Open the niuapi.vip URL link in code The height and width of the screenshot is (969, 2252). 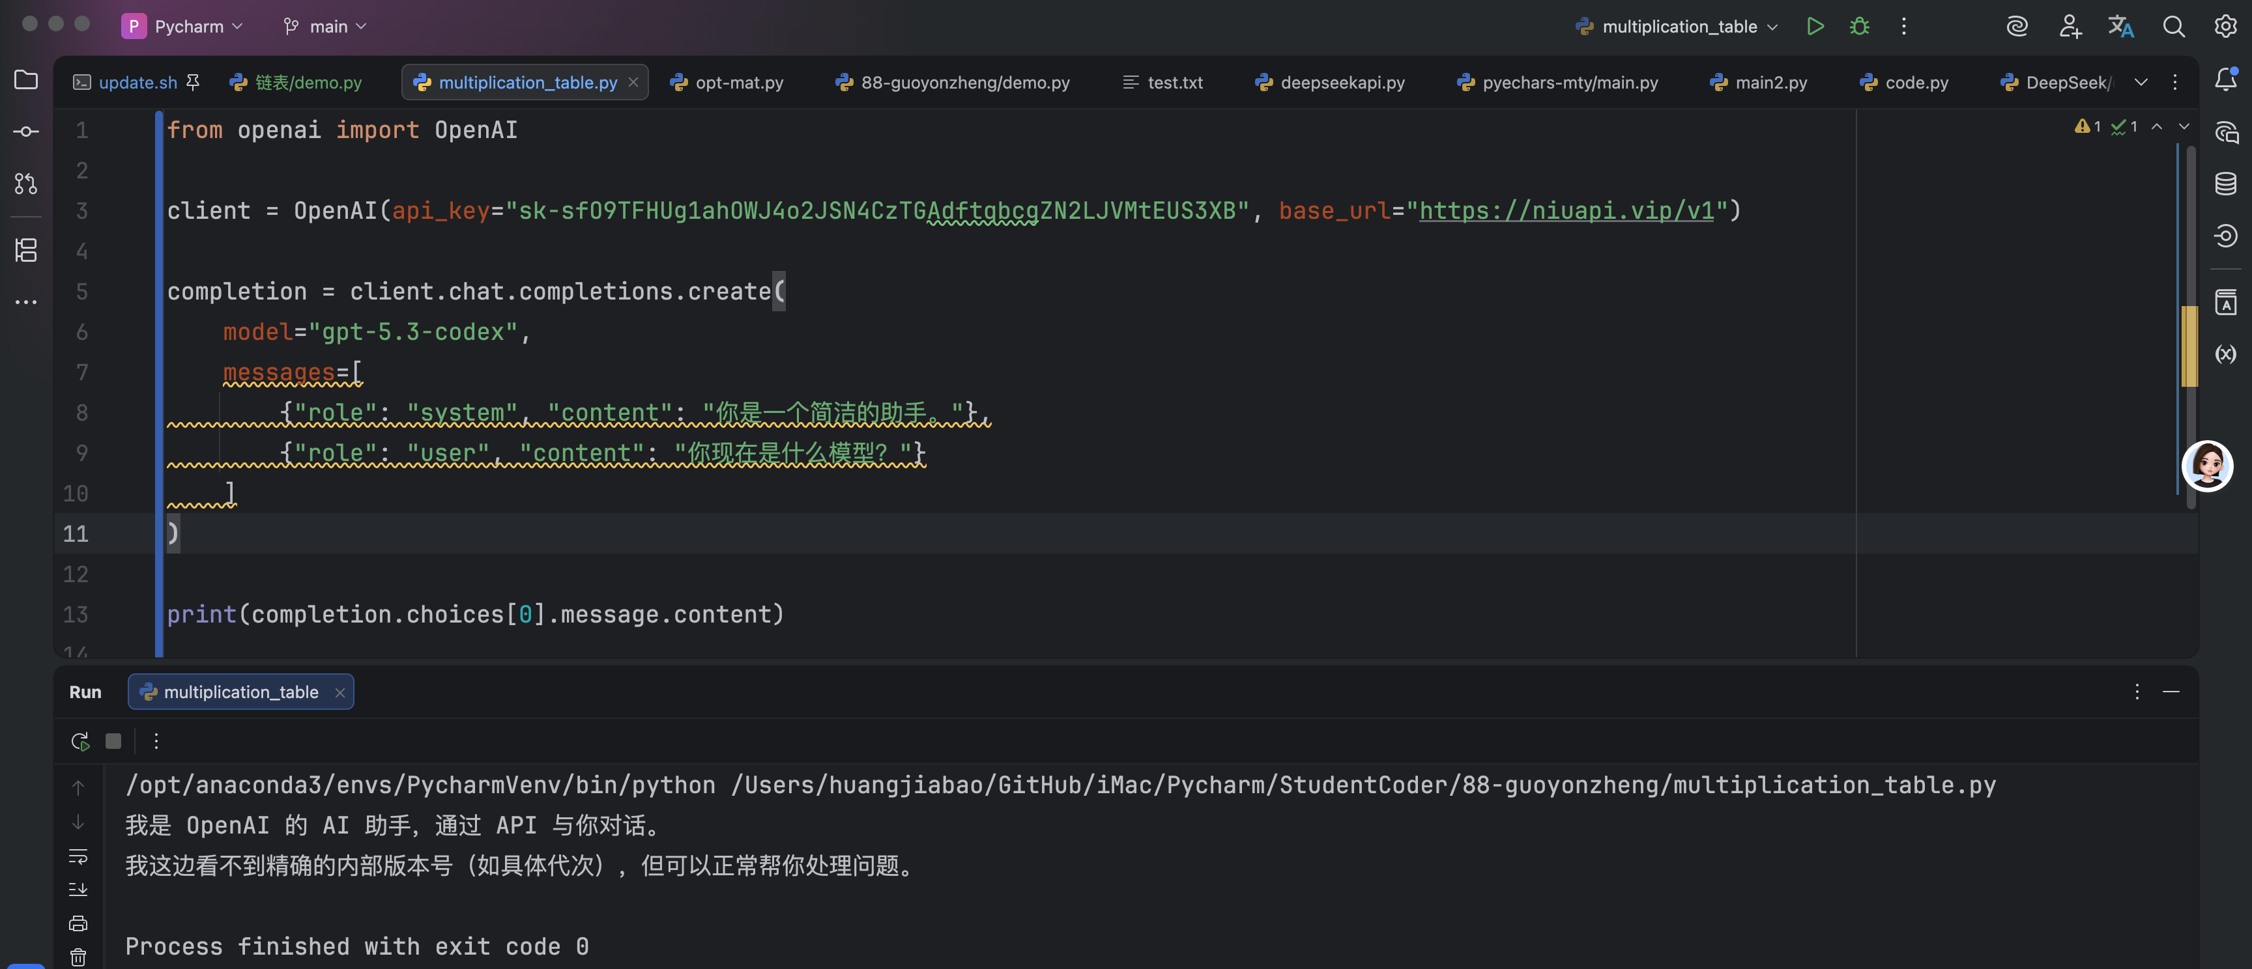coord(1566,210)
